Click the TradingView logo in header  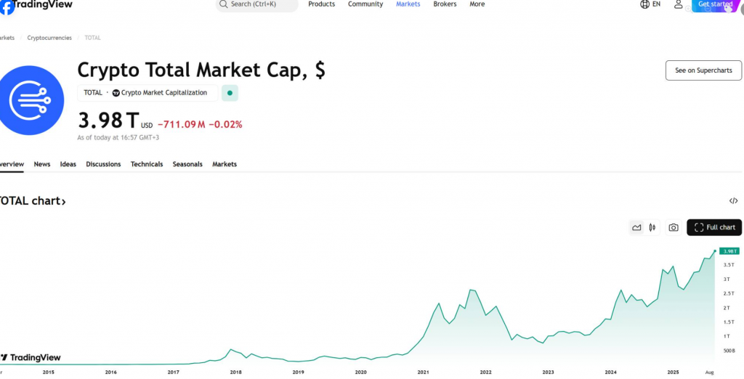point(36,5)
